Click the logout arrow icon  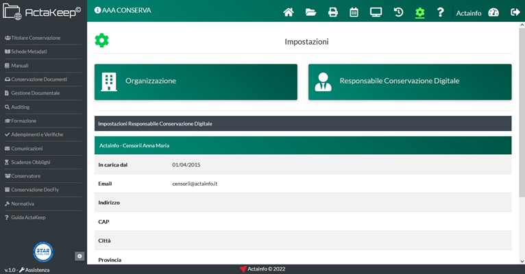515,12
